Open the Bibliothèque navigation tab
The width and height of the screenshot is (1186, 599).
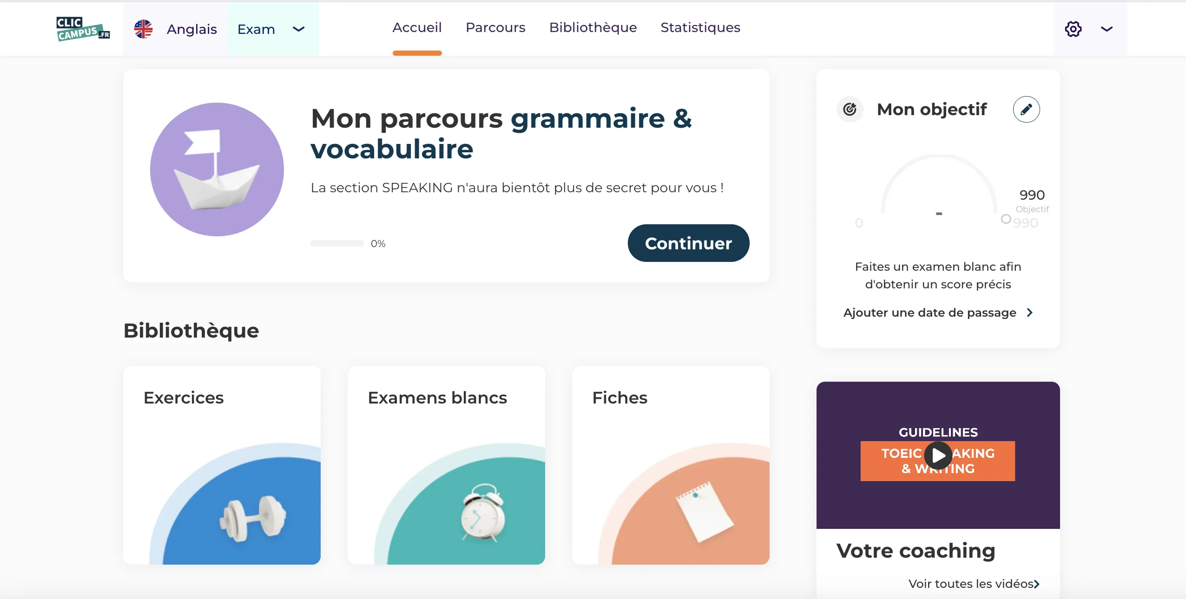[x=593, y=28]
